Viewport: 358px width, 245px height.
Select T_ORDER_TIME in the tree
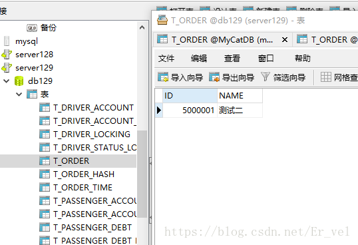pyautogui.click(x=83, y=188)
